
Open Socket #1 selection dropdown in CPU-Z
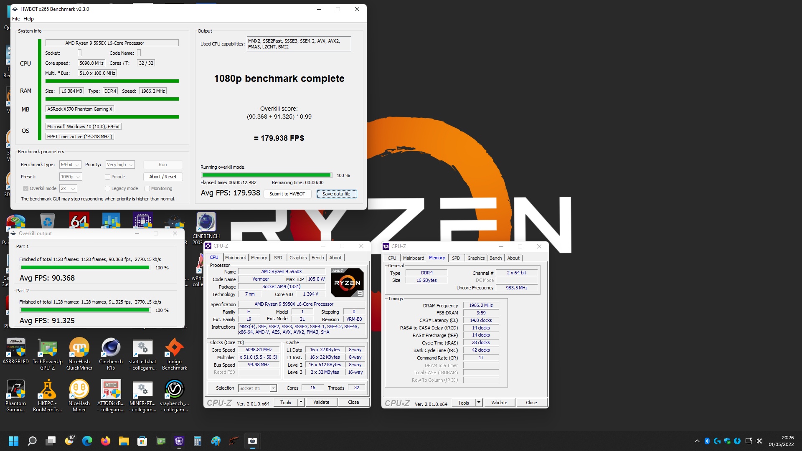(x=257, y=388)
